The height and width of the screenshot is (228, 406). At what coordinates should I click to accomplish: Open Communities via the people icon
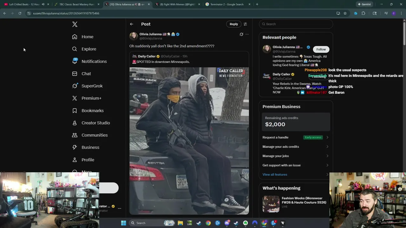coord(75,135)
